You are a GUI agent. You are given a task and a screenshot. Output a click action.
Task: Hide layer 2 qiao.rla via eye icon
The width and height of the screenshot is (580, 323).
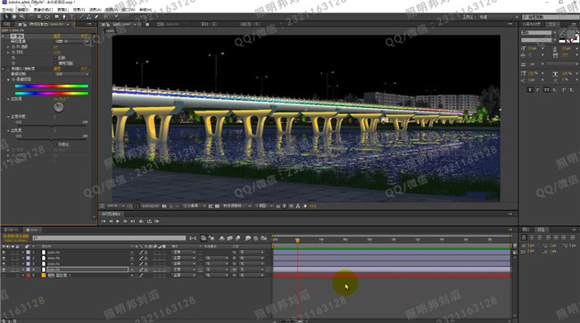pos(4,258)
